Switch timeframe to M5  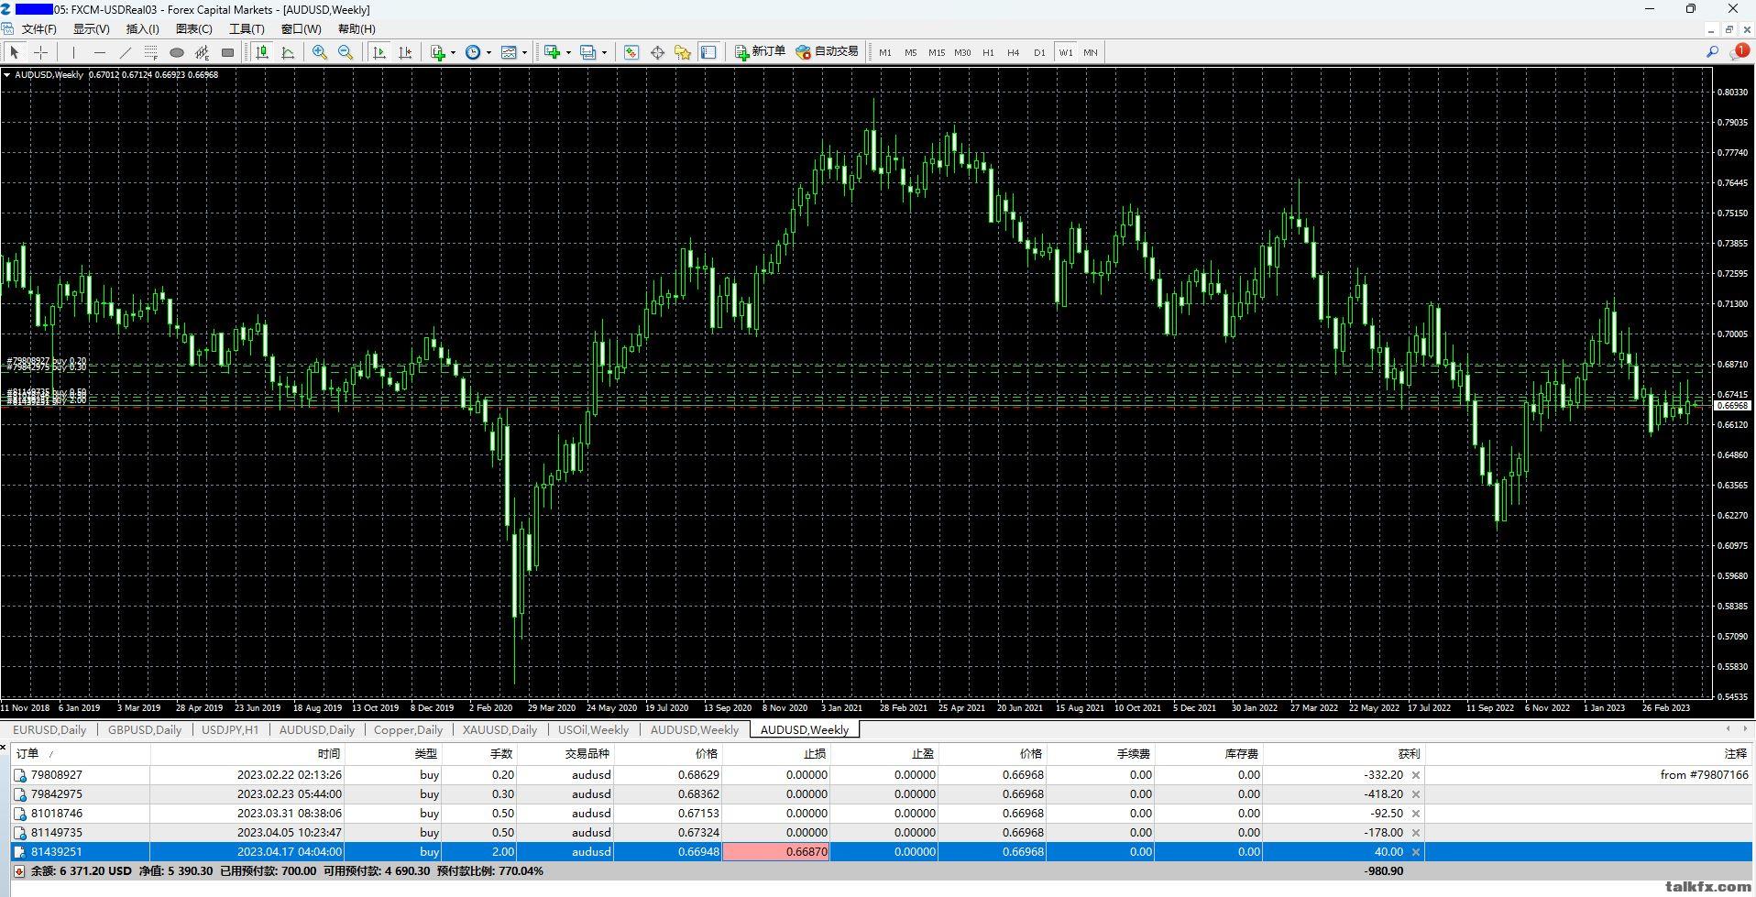910,52
